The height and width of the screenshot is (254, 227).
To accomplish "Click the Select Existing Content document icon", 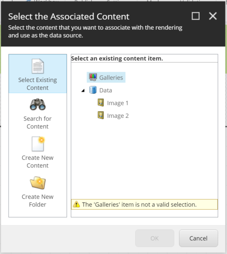I will click(38, 66).
